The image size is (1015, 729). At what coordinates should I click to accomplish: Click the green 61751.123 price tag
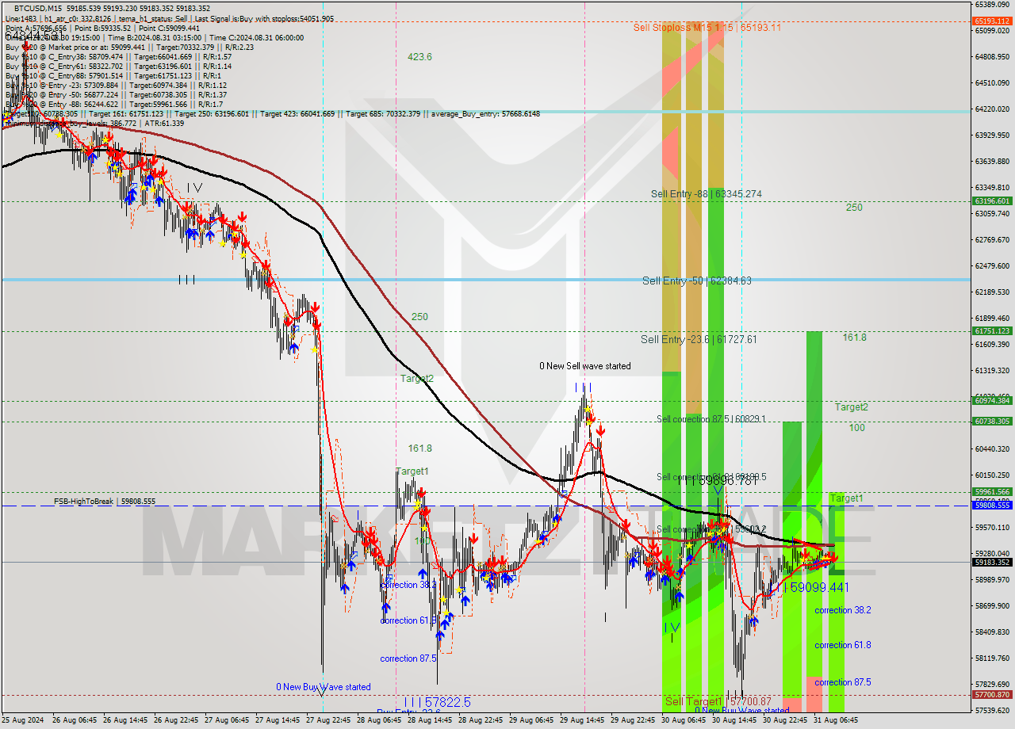coord(992,330)
